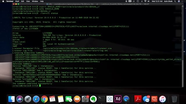Image resolution: width=186 pixels, height=104 pixels.
Task: Click the Terminal window title bar text
Action: (99, 4)
